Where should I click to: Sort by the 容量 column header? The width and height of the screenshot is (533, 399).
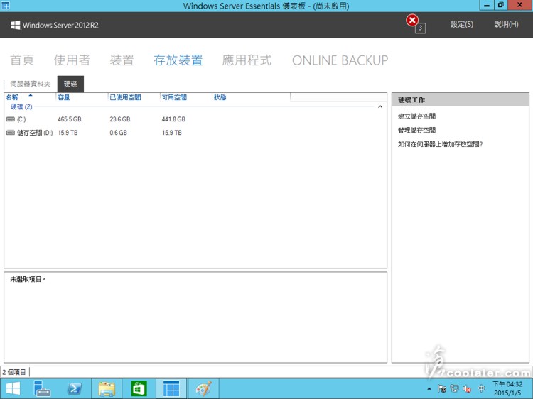tap(63, 97)
